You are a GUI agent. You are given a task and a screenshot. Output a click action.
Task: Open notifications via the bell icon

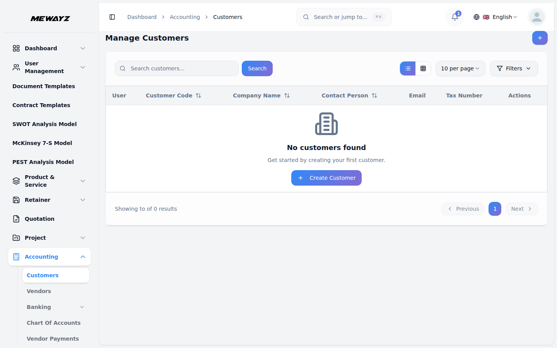tap(454, 17)
